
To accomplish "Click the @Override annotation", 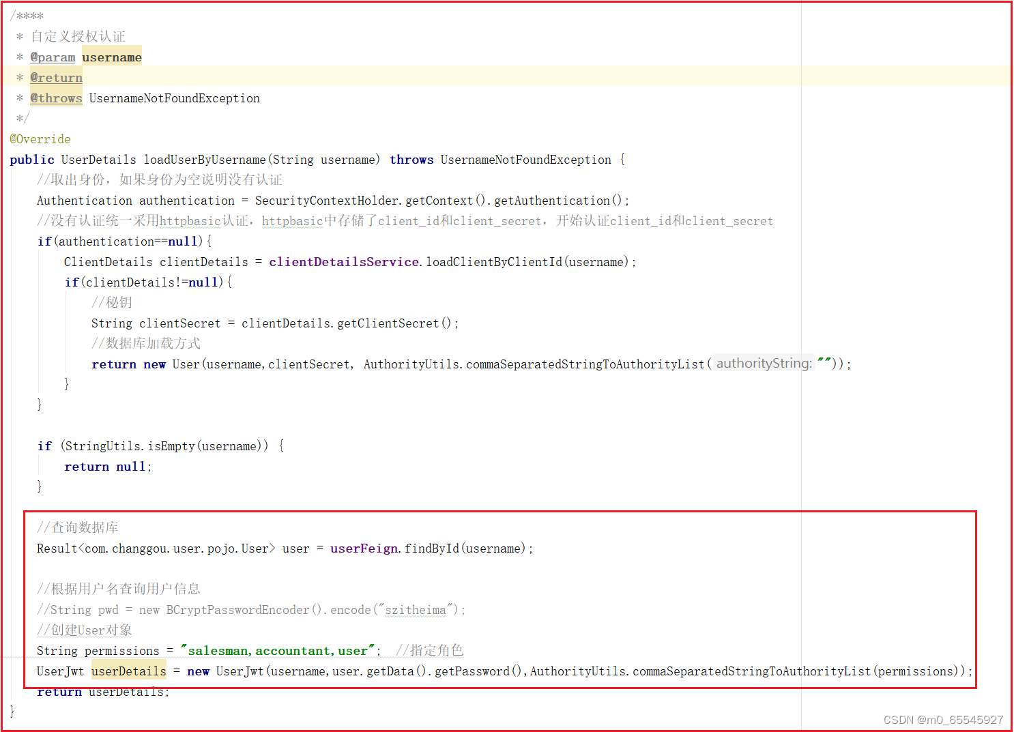I will click(x=40, y=139).
